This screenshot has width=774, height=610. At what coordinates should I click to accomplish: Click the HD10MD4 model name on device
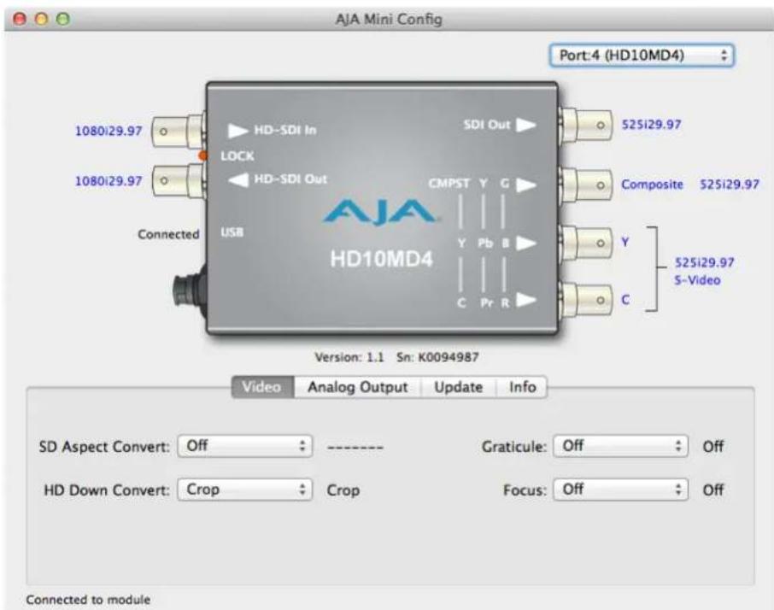(382, 259)
